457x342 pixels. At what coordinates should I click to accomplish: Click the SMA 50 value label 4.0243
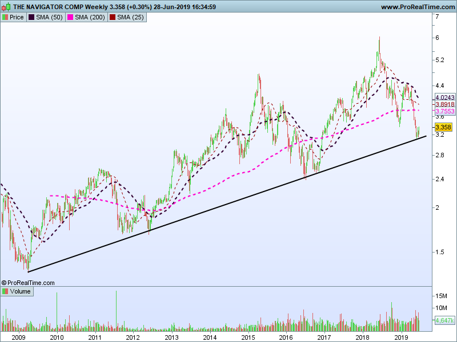445,97
